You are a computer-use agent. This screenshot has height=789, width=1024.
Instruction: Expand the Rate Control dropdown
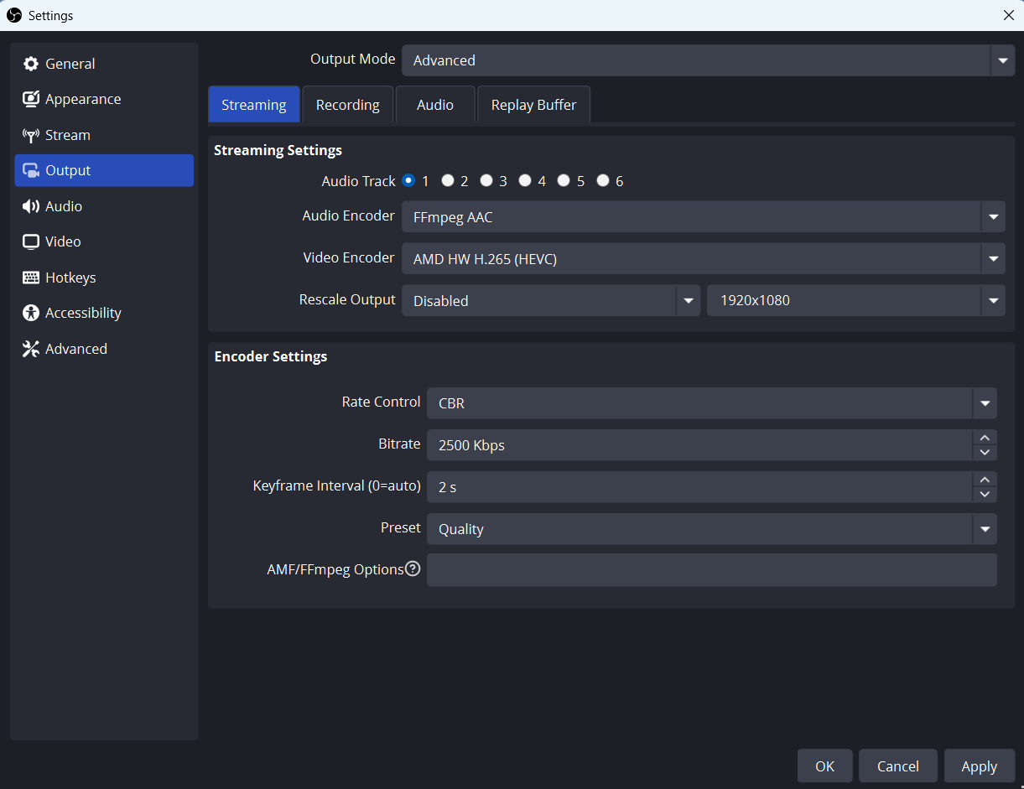[x=985, y=403]
